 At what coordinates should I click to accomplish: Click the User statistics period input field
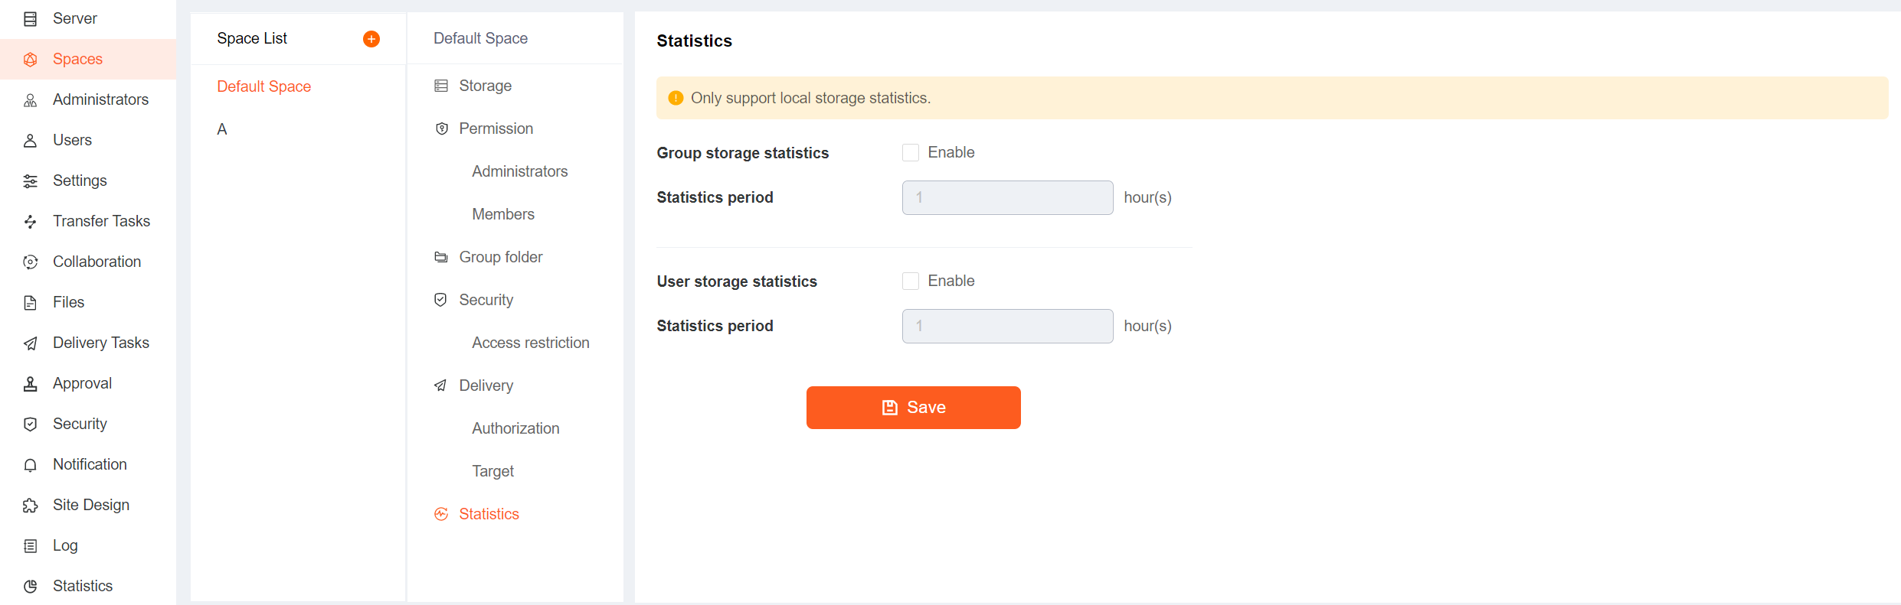tap(1007, 326)
